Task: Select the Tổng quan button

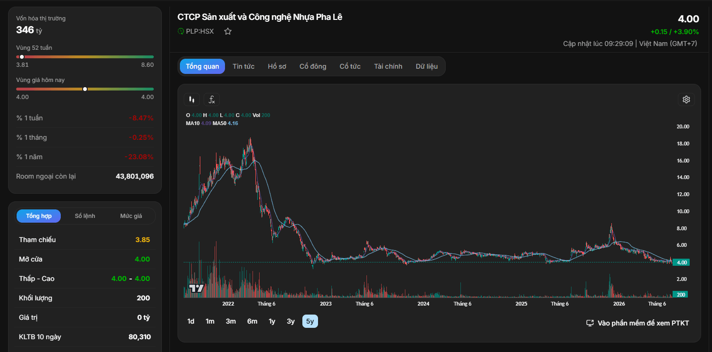Action: click(202, 66)
